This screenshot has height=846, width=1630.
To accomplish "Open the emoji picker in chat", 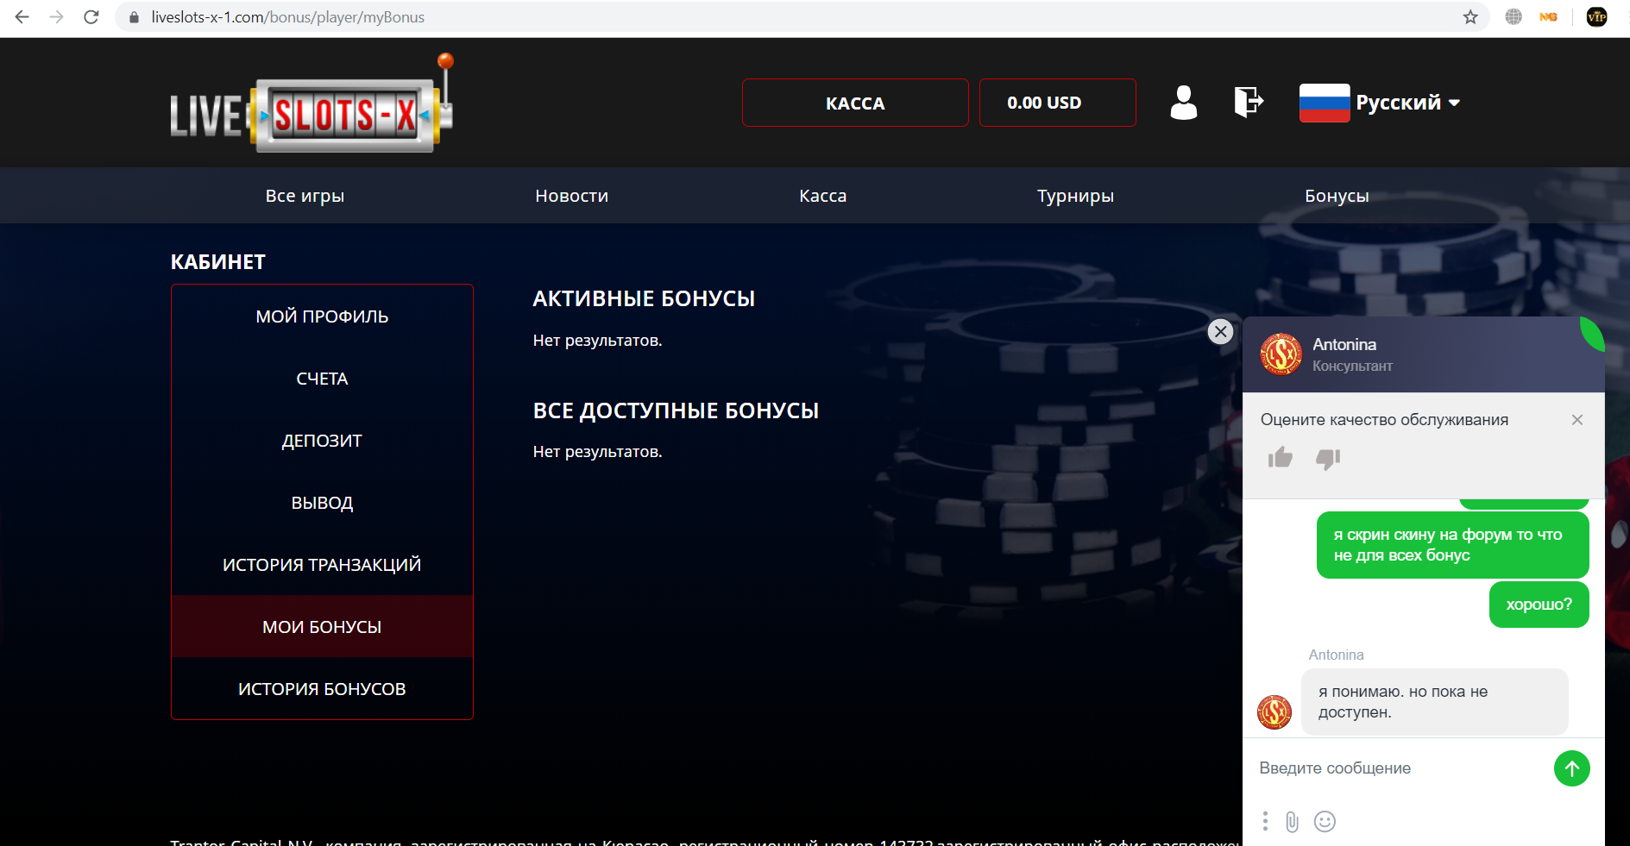I will click(1325, 822).
